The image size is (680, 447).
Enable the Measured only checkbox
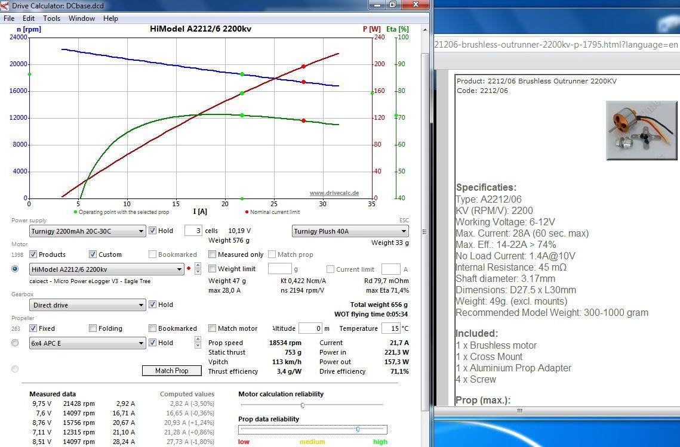coord(213,254)
